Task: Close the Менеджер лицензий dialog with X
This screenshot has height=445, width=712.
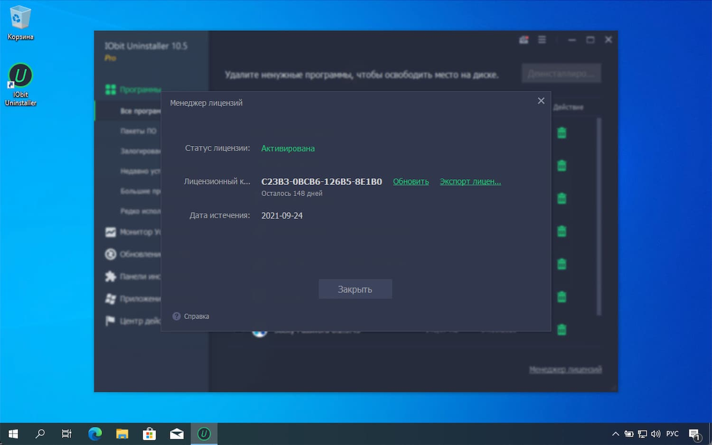Action: click(541, 101)
